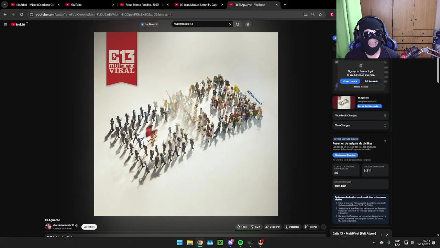Clear the search query text
The height and width of the screenshot is (248, 440).
[230, 24]
